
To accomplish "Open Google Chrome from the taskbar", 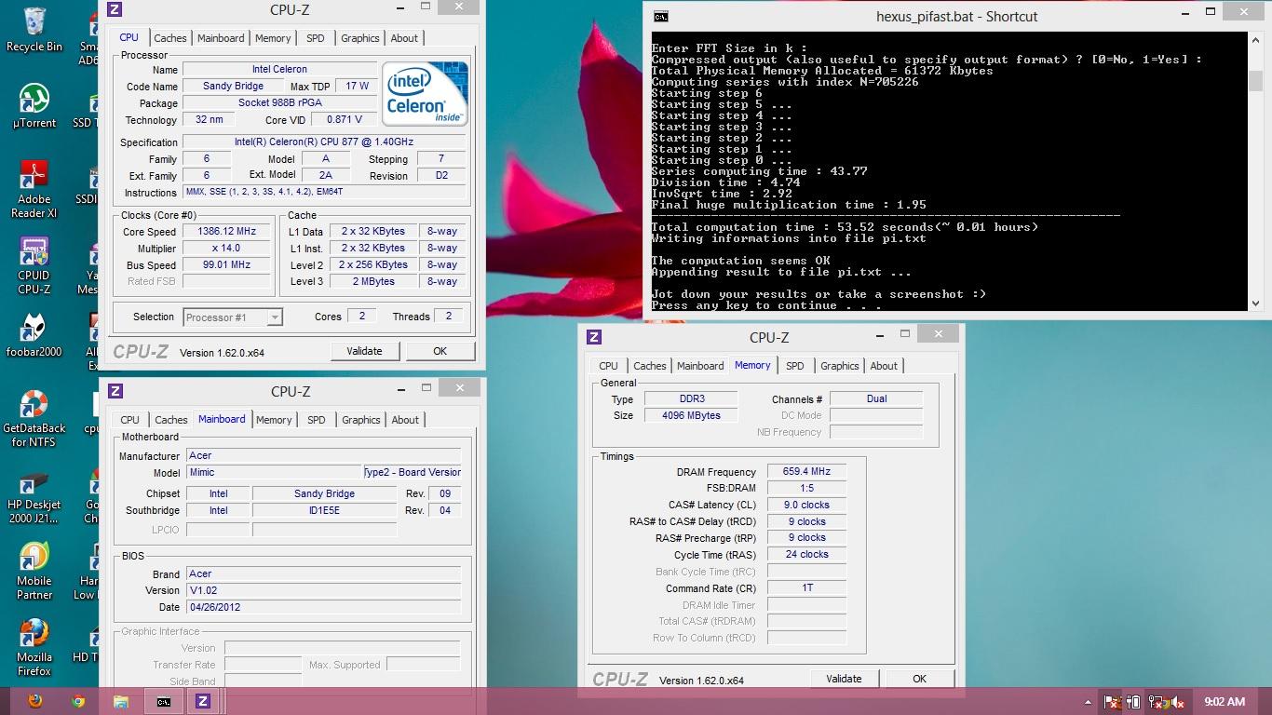I will (78, 702).
